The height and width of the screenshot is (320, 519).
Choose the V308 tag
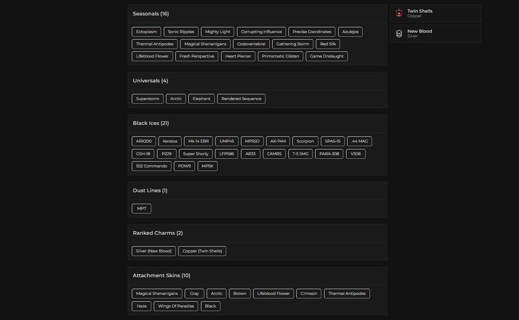[x=355, y=154]
